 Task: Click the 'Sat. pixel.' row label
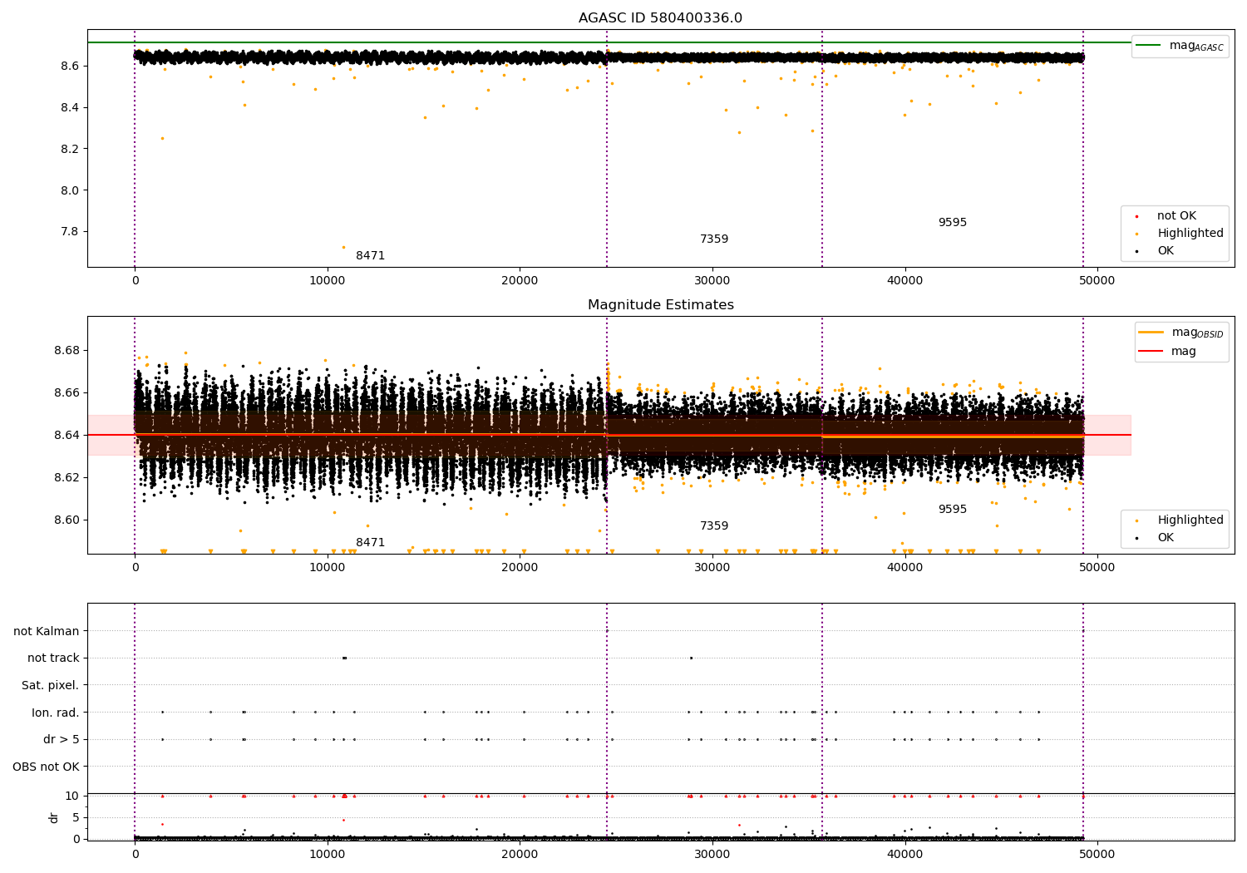pos(51,685)
